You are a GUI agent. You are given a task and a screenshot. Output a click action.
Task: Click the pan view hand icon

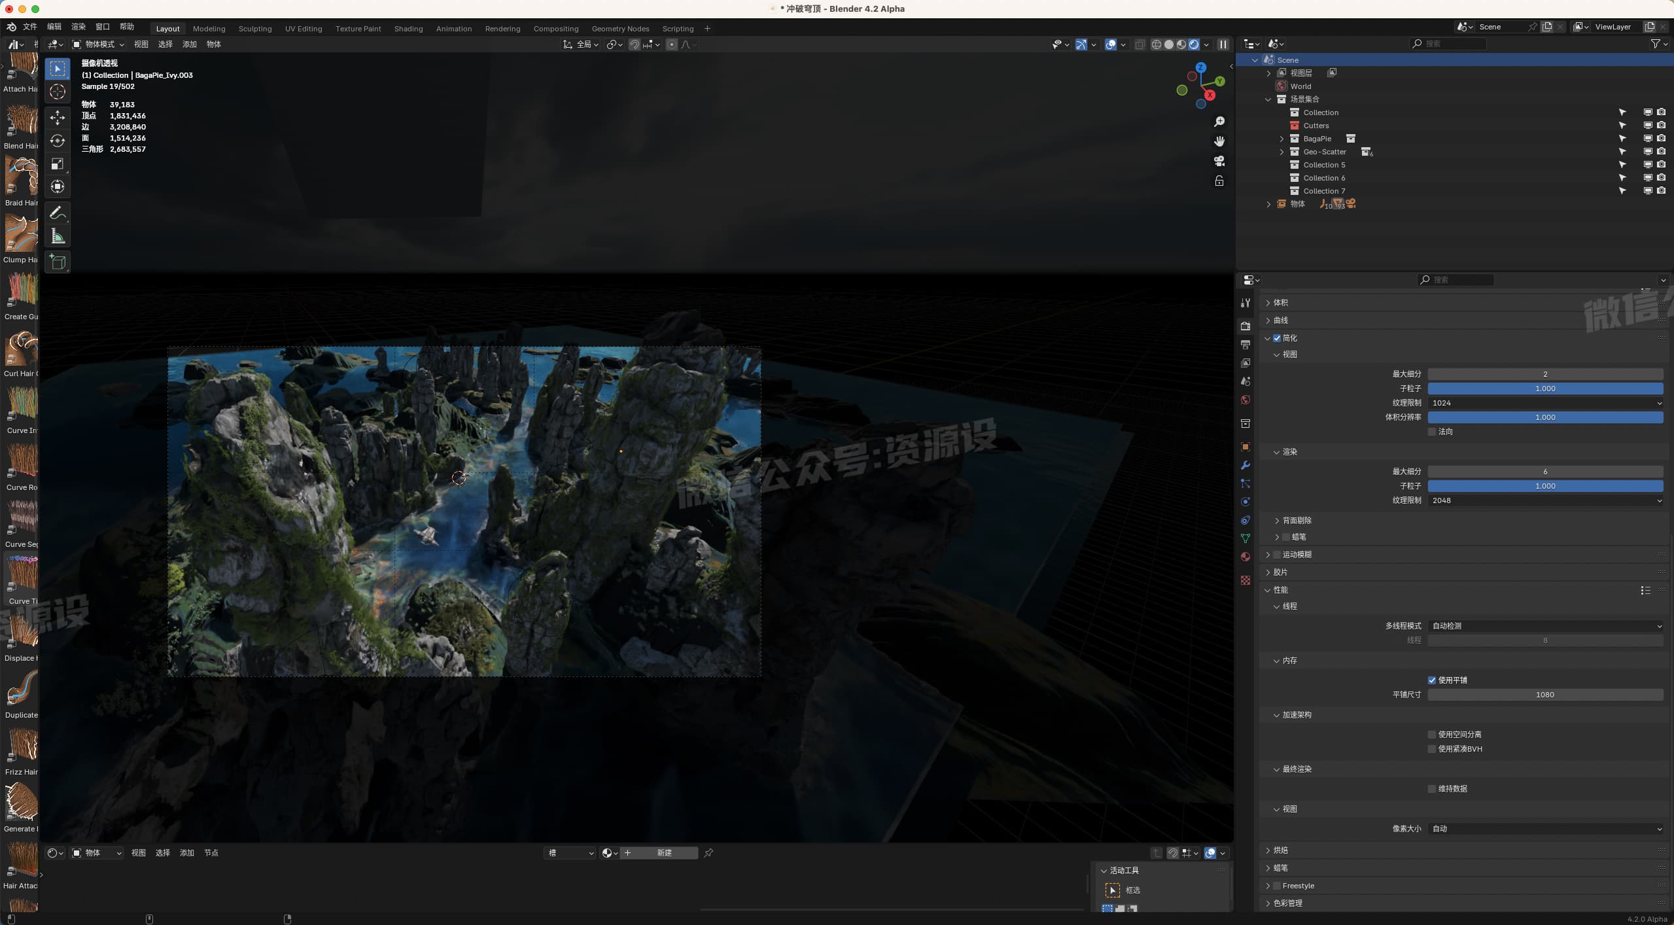(x=1219, y=141)
